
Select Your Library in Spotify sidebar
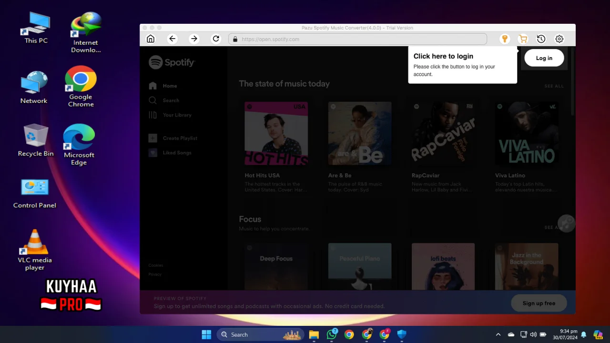[170, 115]
